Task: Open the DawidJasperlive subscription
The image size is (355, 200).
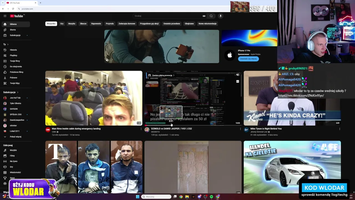Action: pos(16,120)
